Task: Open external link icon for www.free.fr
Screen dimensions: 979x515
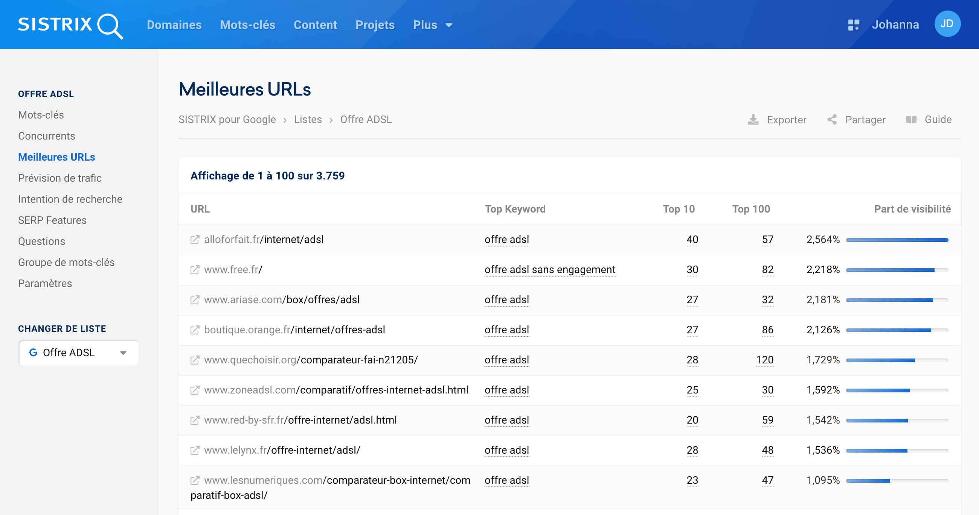Action: tap(195, 270)
